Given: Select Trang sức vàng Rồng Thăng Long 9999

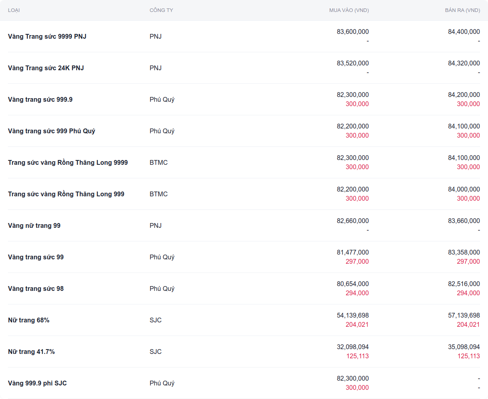Looking at the screenshot, I should tap(68, 162).
